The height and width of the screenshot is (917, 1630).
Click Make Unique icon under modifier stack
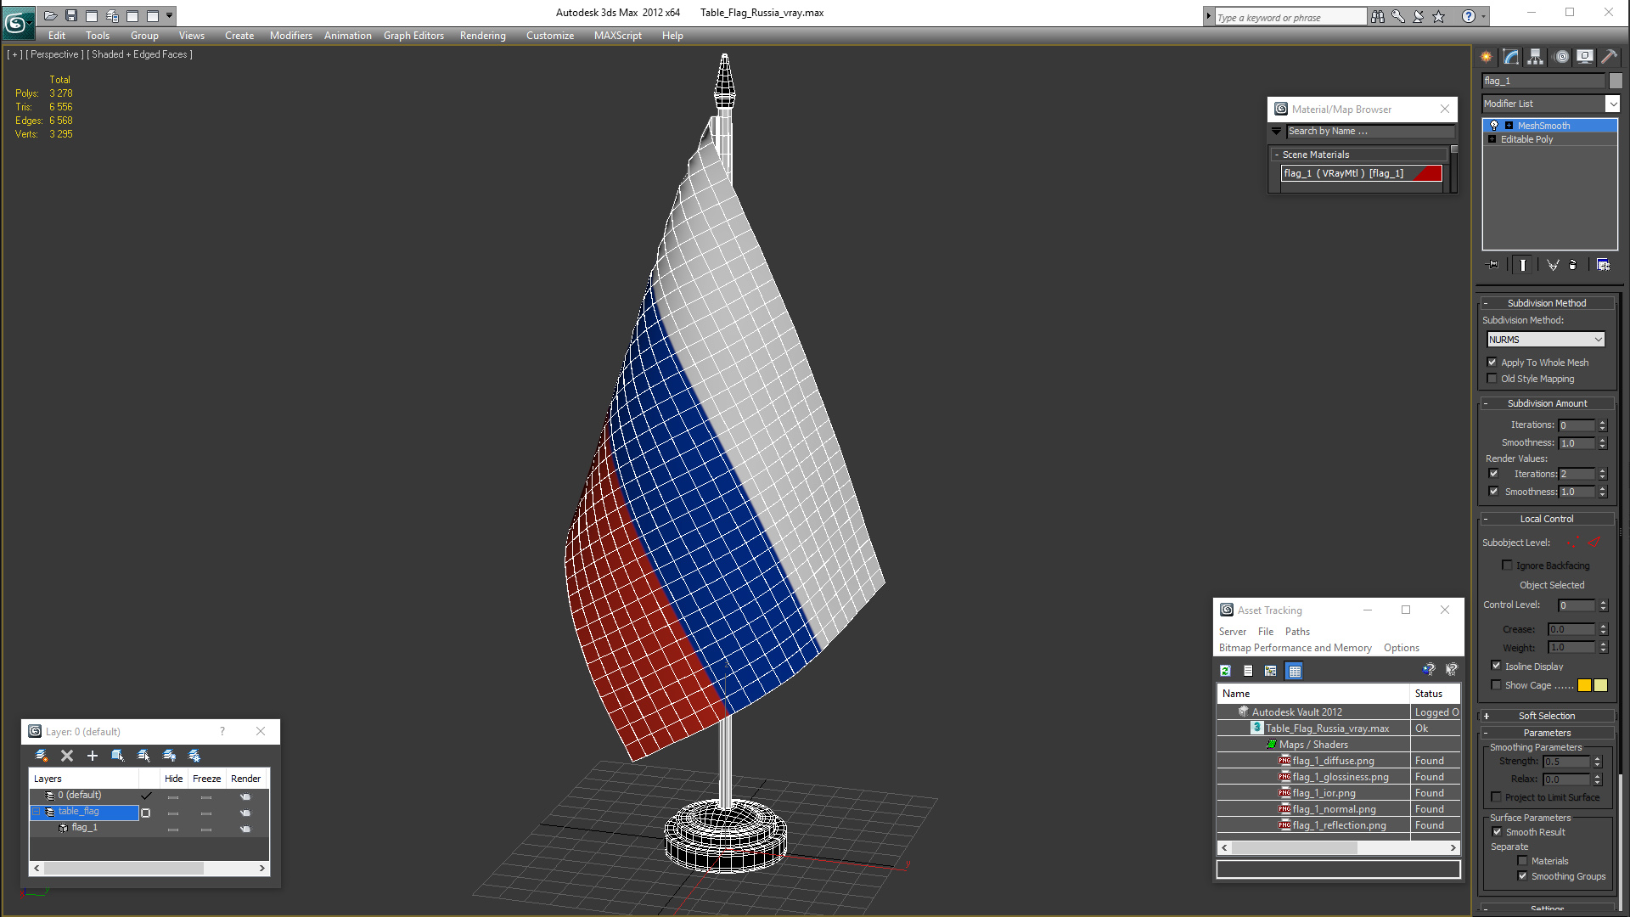point(1553,265)
